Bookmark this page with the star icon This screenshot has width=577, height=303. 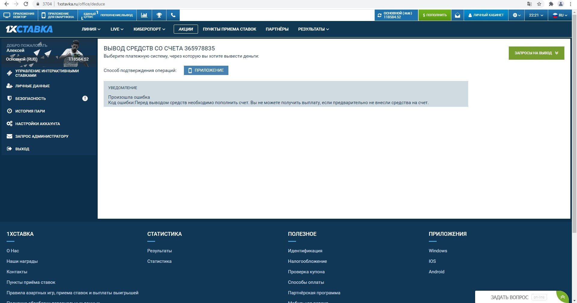pos(539,4)
